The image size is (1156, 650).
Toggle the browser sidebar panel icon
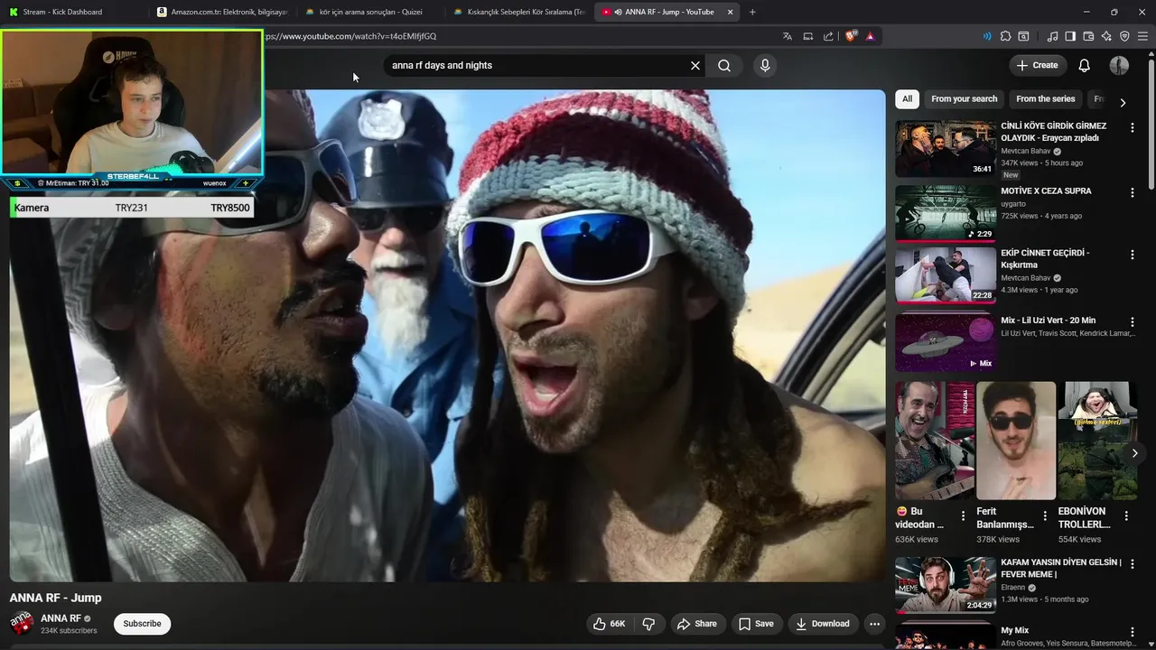[x=1070, y=36]
